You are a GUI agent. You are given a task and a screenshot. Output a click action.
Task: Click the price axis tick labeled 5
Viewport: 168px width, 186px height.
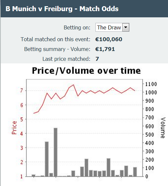point(22,119)
